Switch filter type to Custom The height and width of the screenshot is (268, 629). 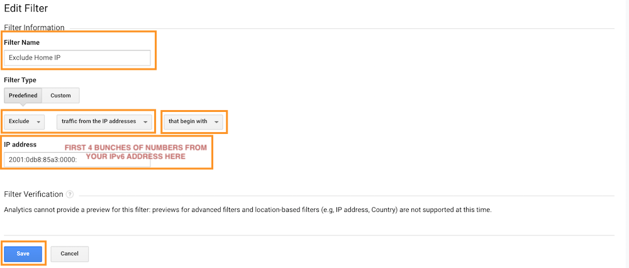60,96
